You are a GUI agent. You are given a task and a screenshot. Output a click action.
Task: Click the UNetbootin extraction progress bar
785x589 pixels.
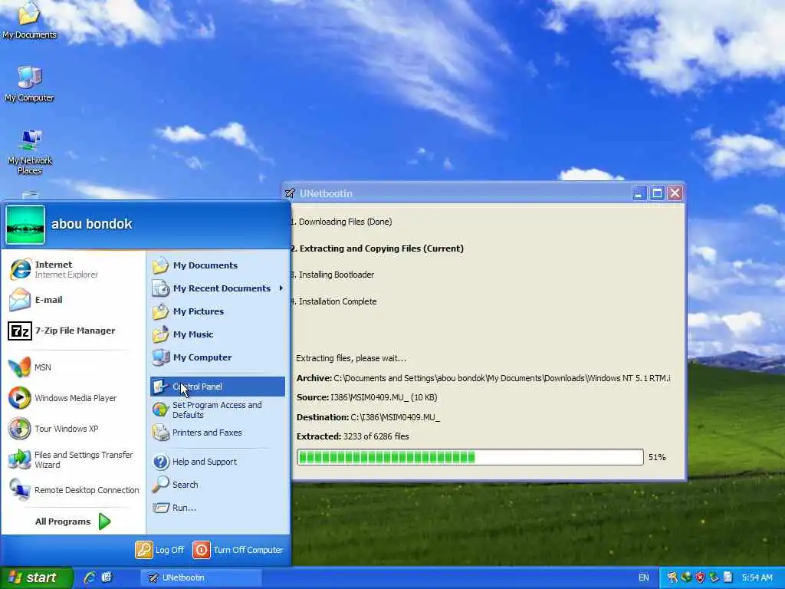(470, 457)
